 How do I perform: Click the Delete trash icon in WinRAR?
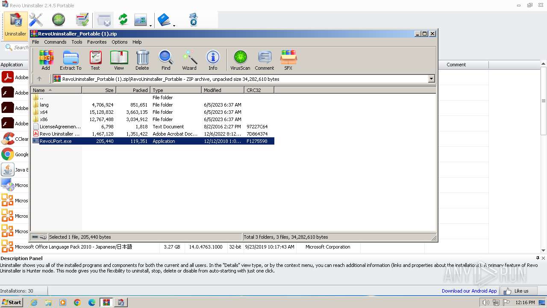pos(142,60)
